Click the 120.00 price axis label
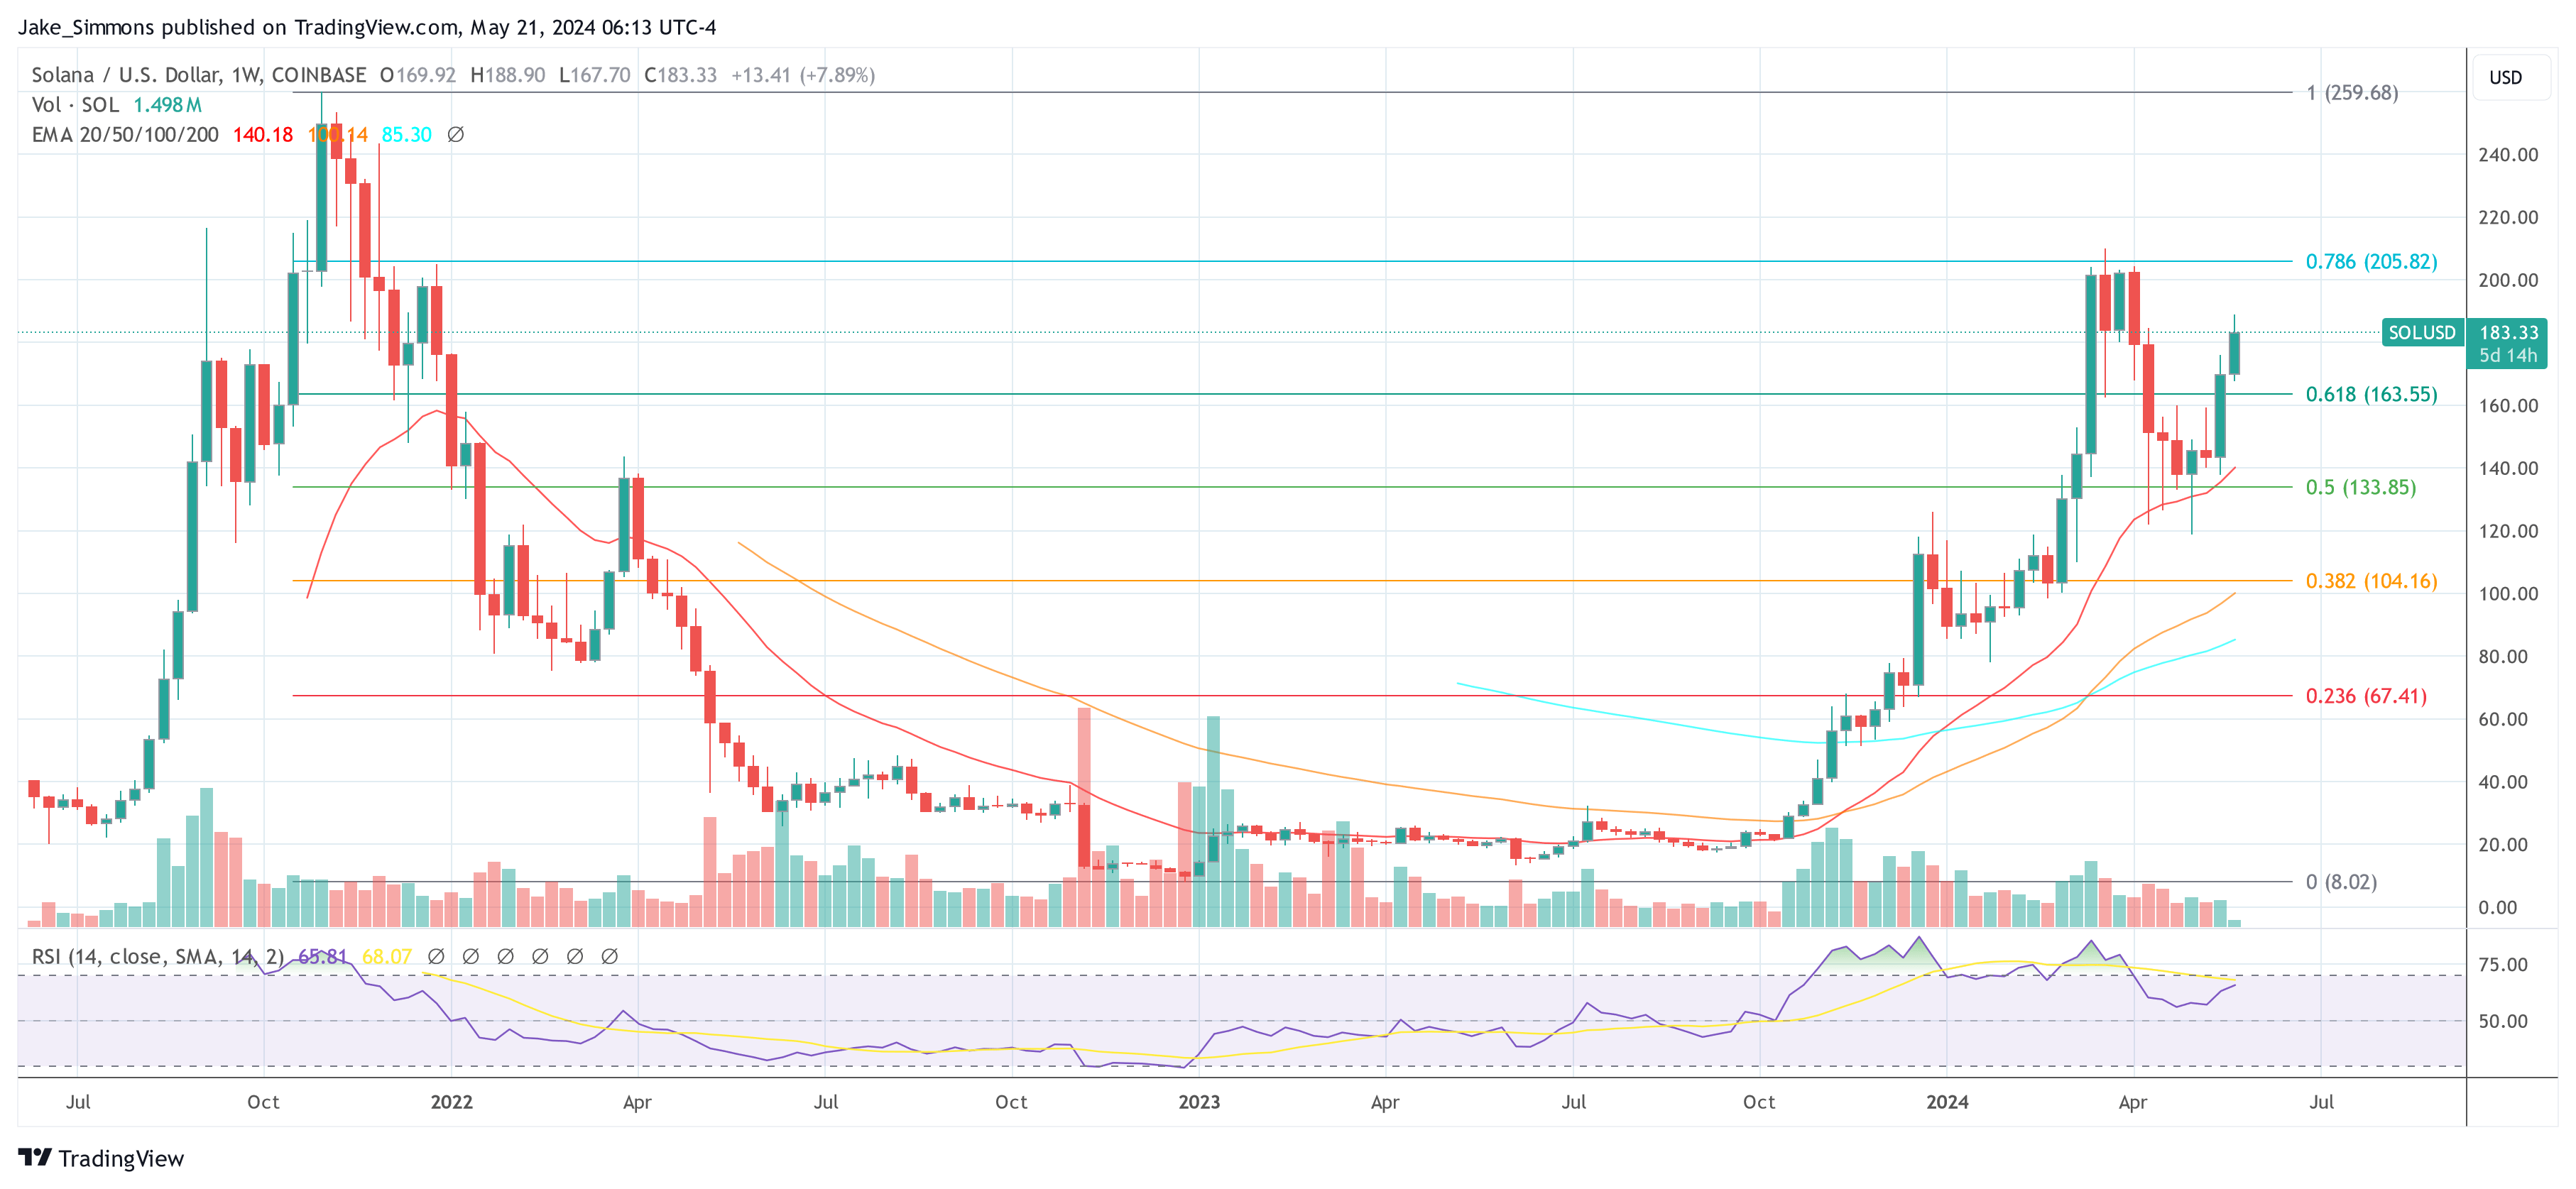 pos(2507,531)
